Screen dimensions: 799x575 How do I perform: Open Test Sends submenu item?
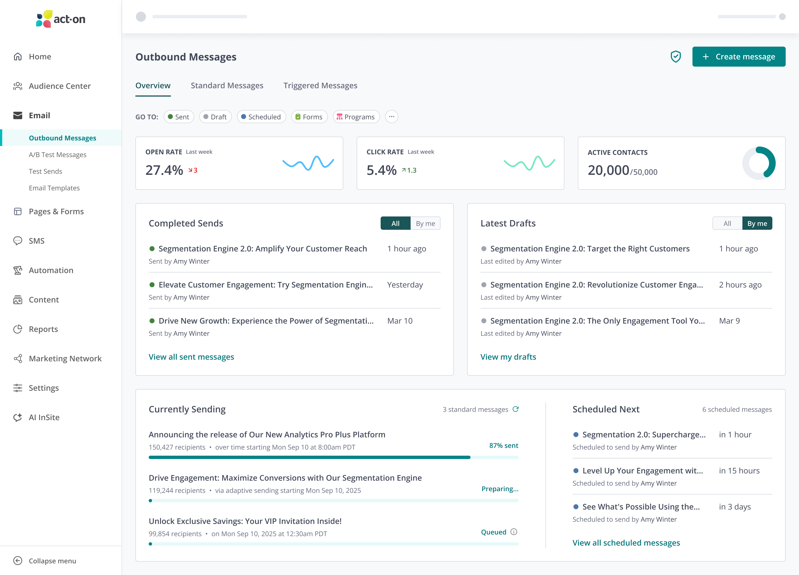(45, 171)
